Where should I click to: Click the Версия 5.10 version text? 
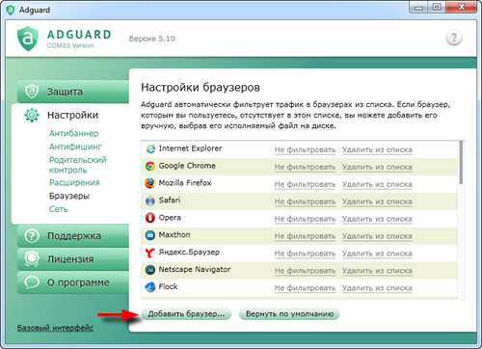pyautogui.click(x=152, y=39)
